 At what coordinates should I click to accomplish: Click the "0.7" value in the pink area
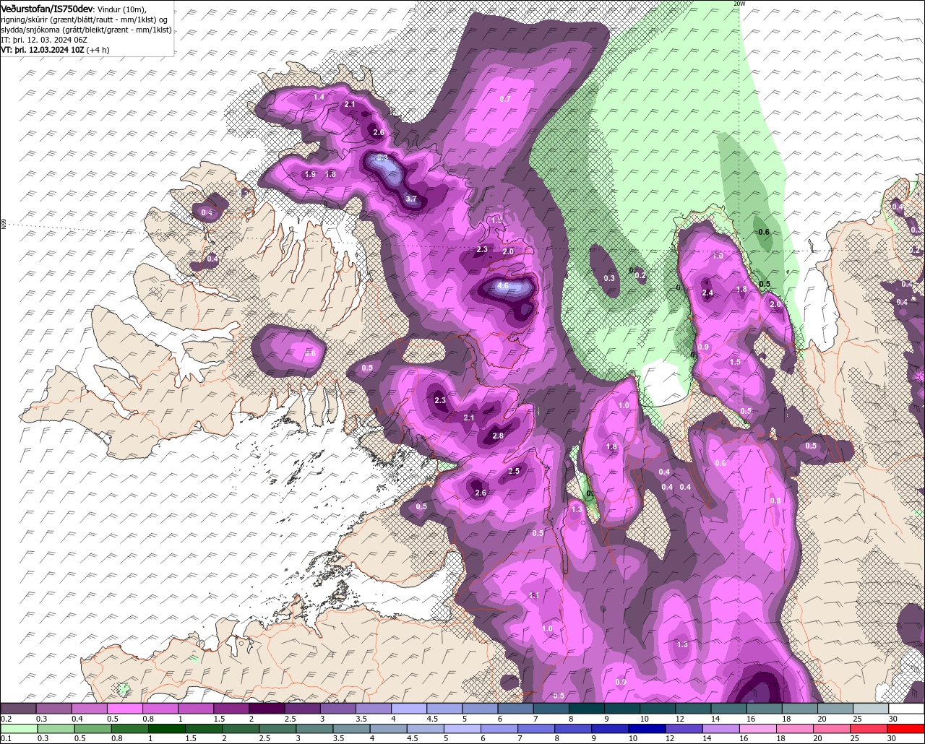505,99
